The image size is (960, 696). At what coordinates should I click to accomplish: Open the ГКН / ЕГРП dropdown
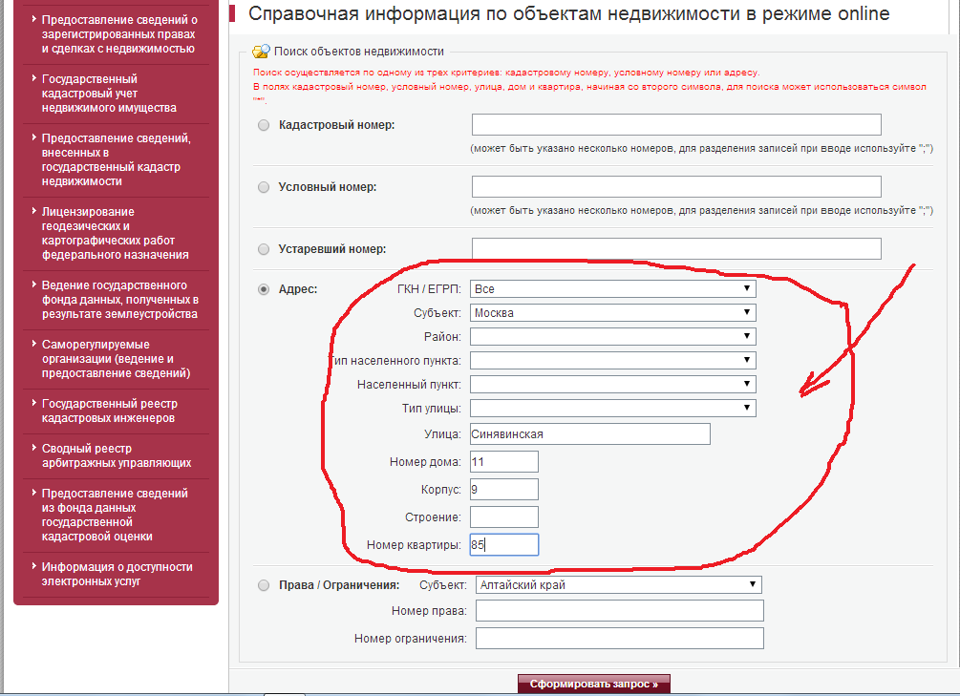pyautogui.click(x=612, y=288)
